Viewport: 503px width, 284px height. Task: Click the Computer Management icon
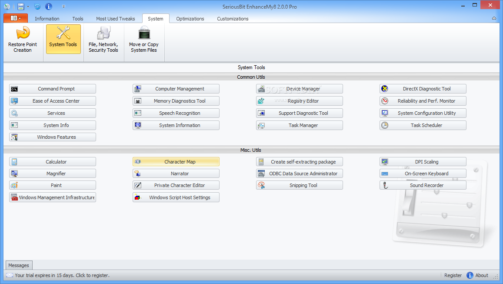[138, 89]
